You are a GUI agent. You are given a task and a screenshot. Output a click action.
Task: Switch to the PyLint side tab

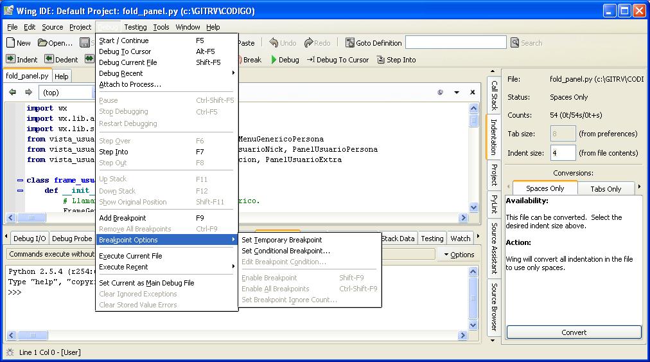click(494, 204)
